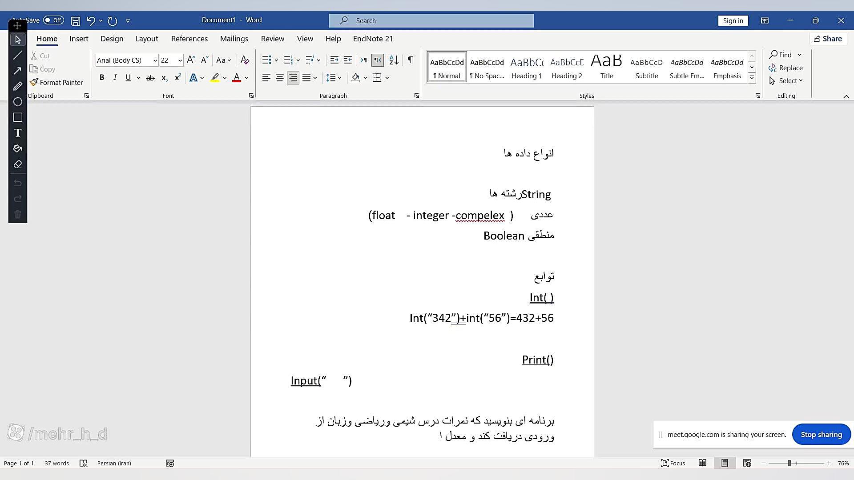
Task: Toggle Underline formatting
Action: point(128,78)
